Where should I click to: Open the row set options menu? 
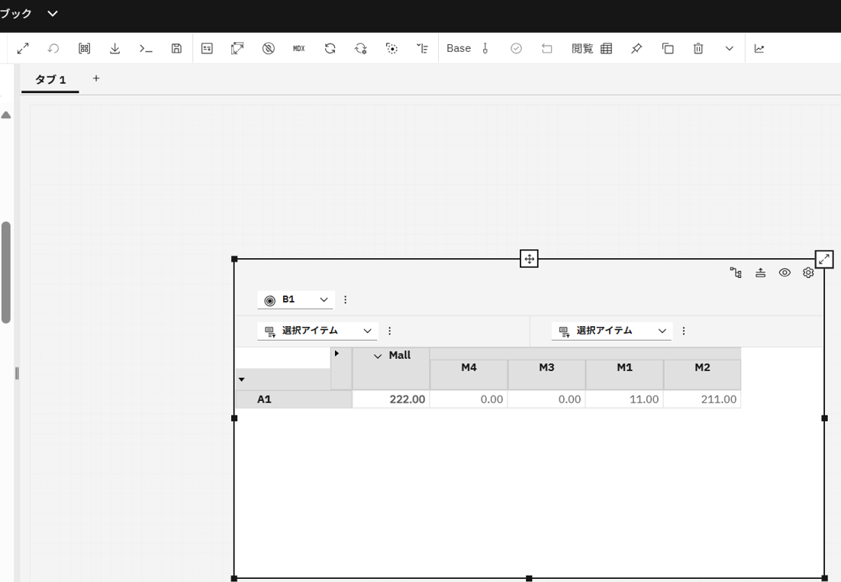tap(389, 331)
